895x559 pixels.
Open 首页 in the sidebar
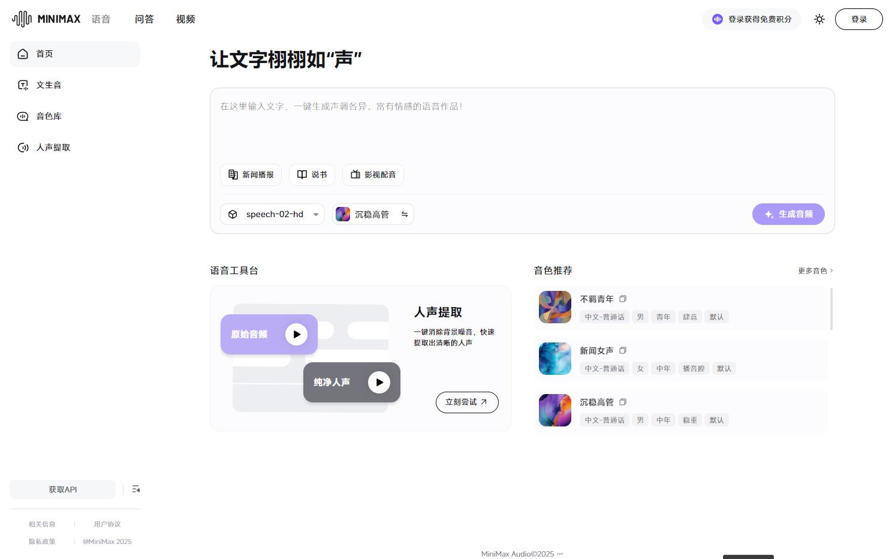75,54
